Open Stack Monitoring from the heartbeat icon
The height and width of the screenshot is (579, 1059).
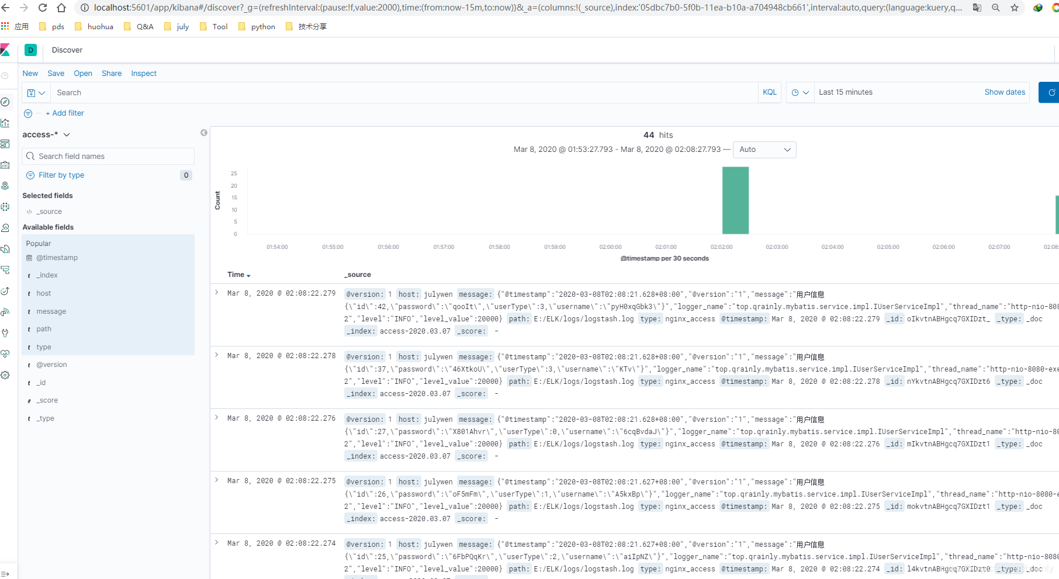click(x=5, y=354)
